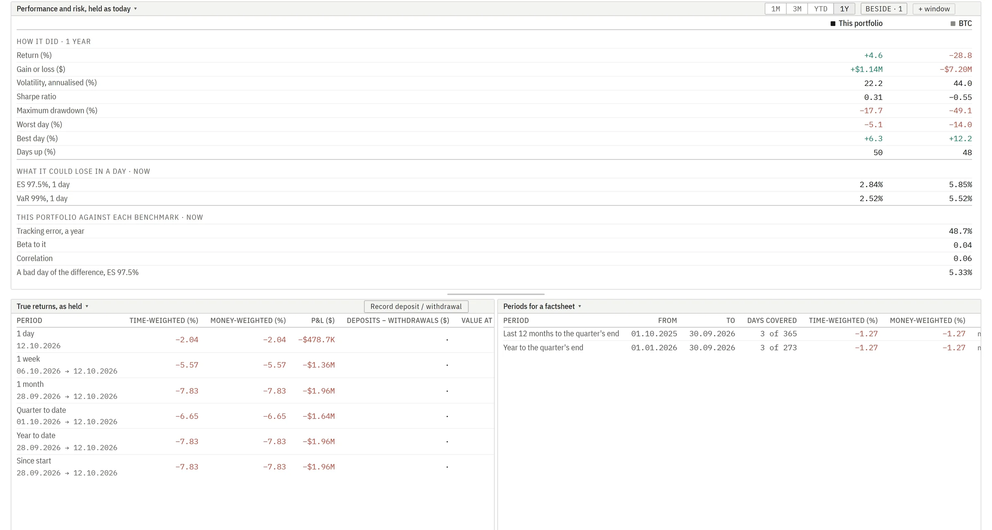Click the VaR 99%, 1 day label
This screenshot has width=992, height=530.
click(42, 199)
